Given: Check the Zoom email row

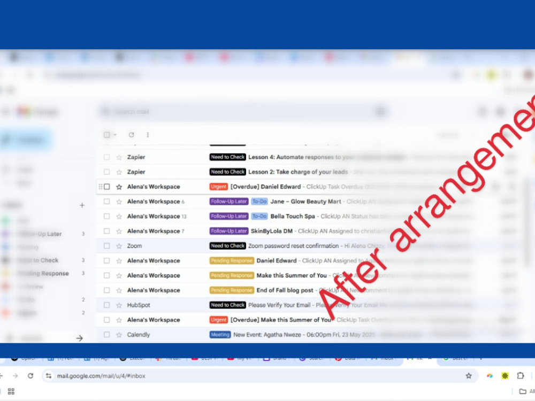Looking at the screenshot, I should coord(107,246).
